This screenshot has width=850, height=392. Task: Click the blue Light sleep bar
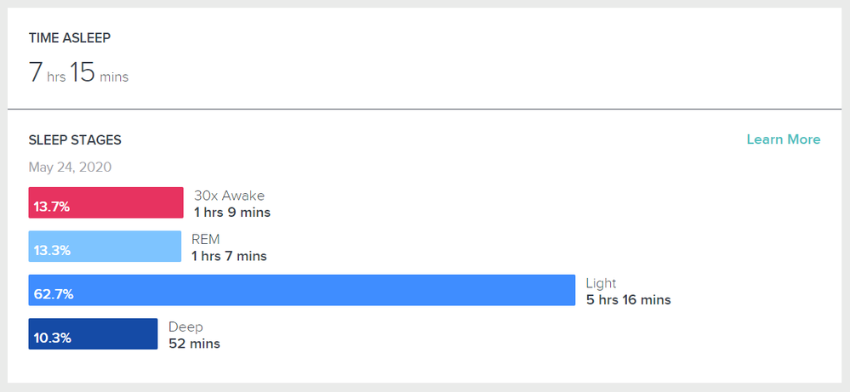click(302, 290)
